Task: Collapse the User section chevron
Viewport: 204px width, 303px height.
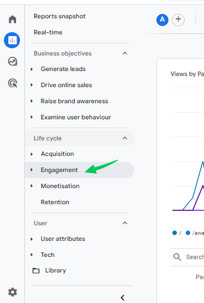Action: click(x=125, y=223)
